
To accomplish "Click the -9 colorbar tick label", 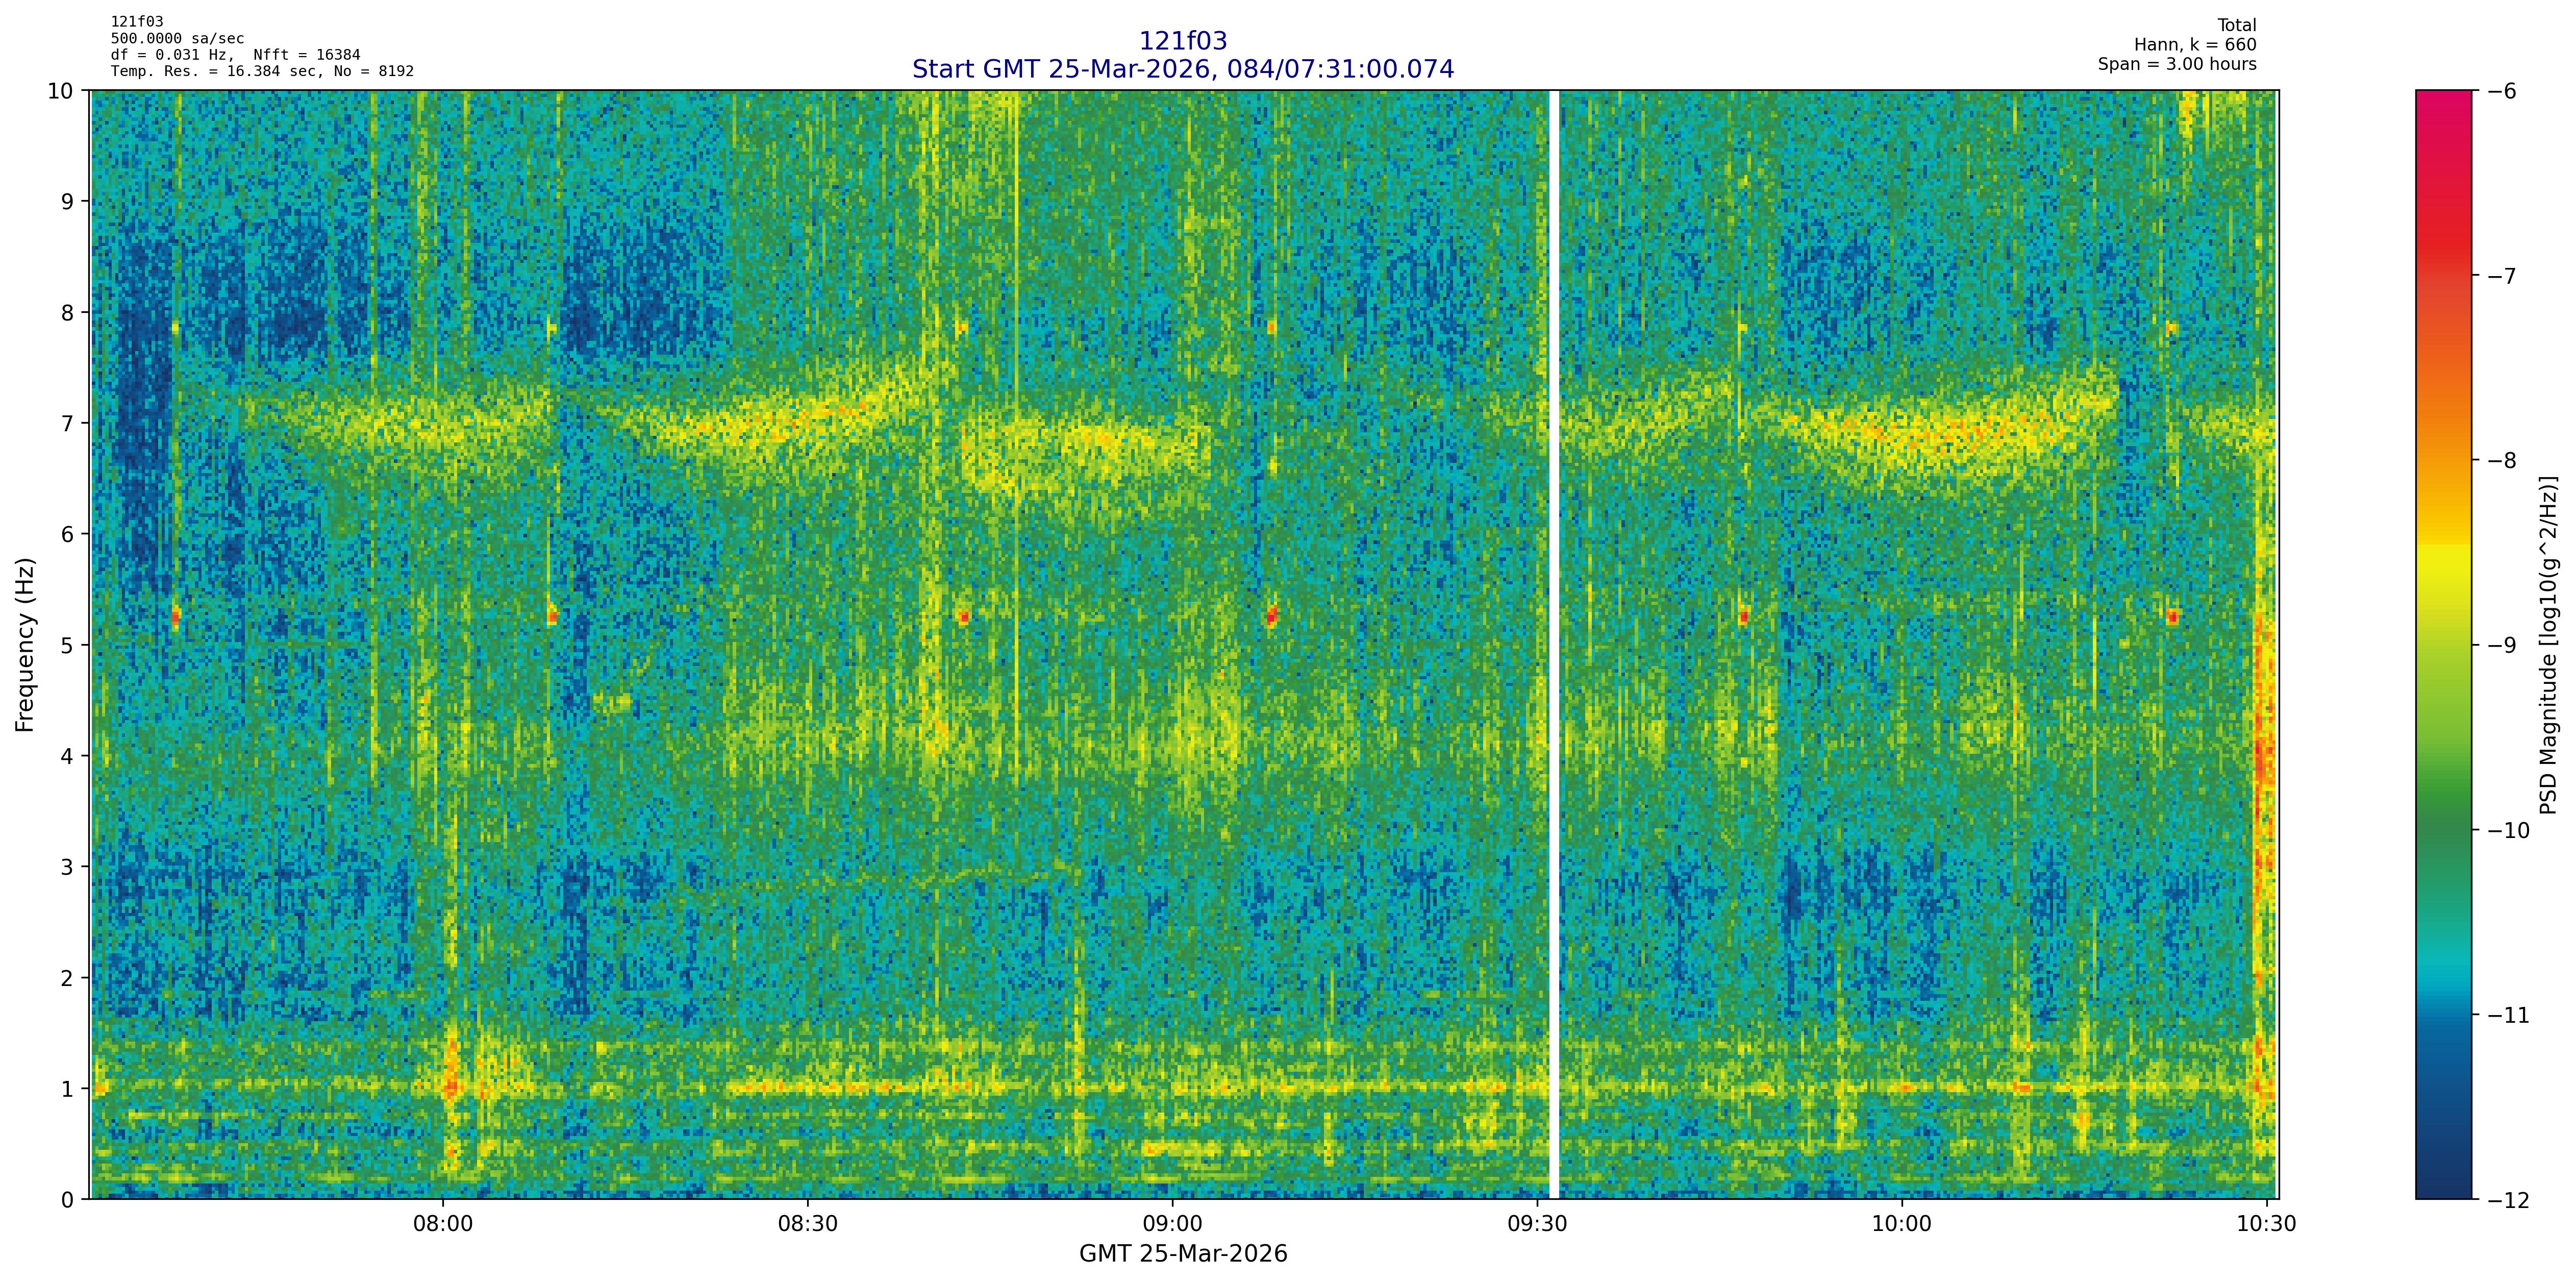I will click(2501, 645).
